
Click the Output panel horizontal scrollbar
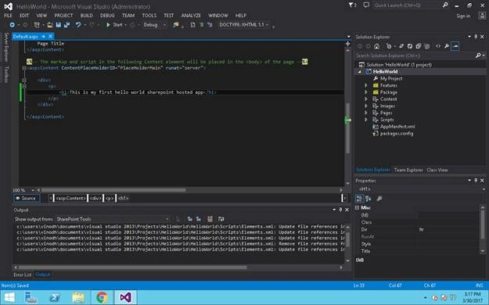pyautogui.click(x=132, y=267)
